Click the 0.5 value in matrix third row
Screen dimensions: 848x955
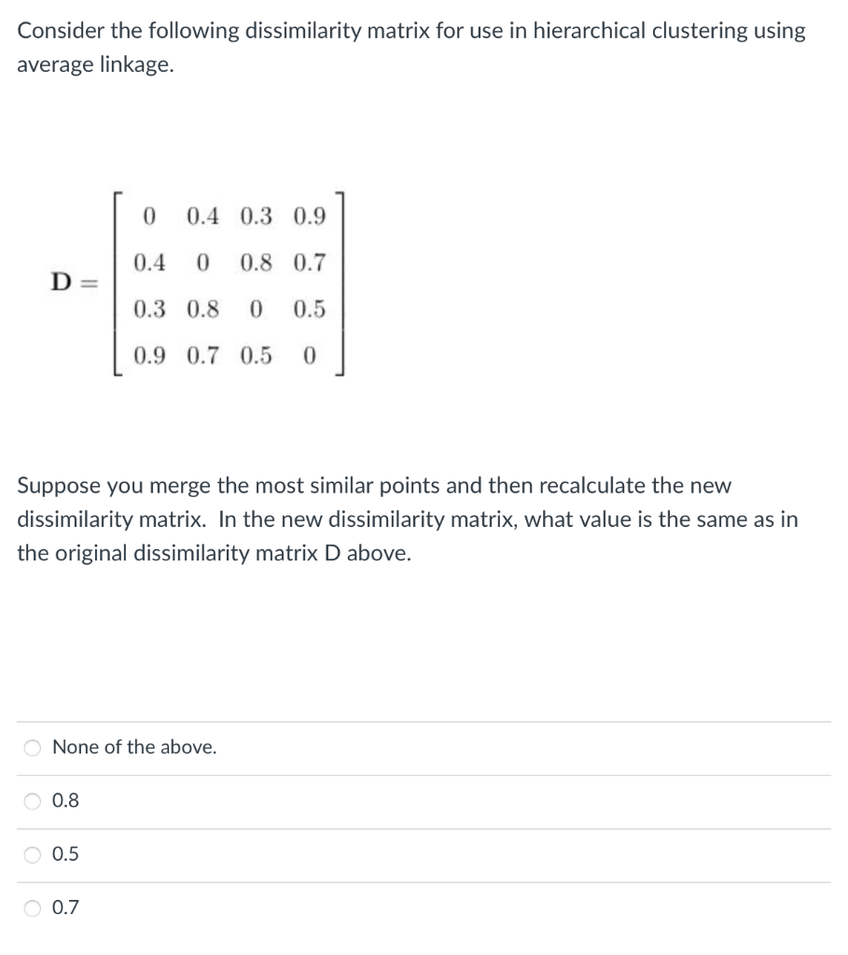click(x=311, y=309)
